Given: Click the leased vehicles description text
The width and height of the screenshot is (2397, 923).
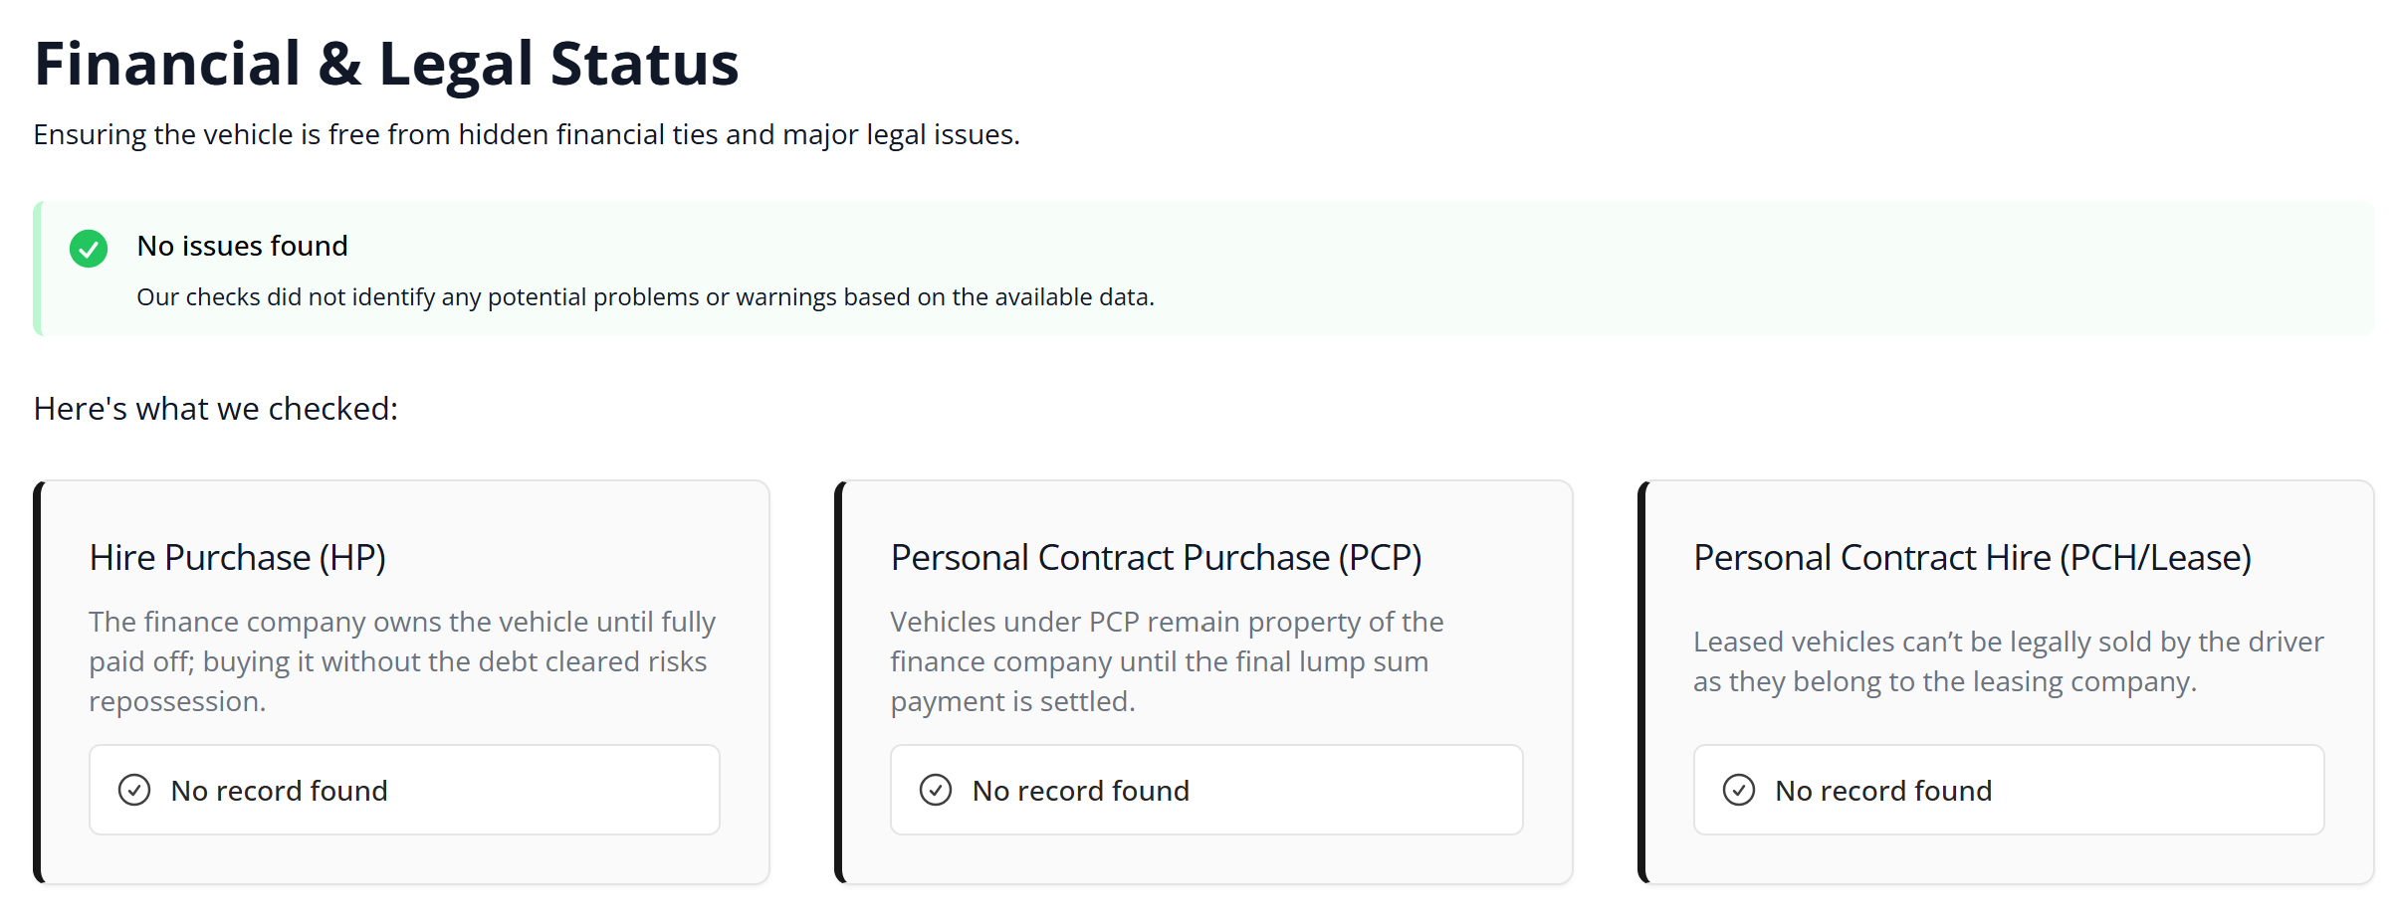Looking at the screenshot, I should [2008, 661].
